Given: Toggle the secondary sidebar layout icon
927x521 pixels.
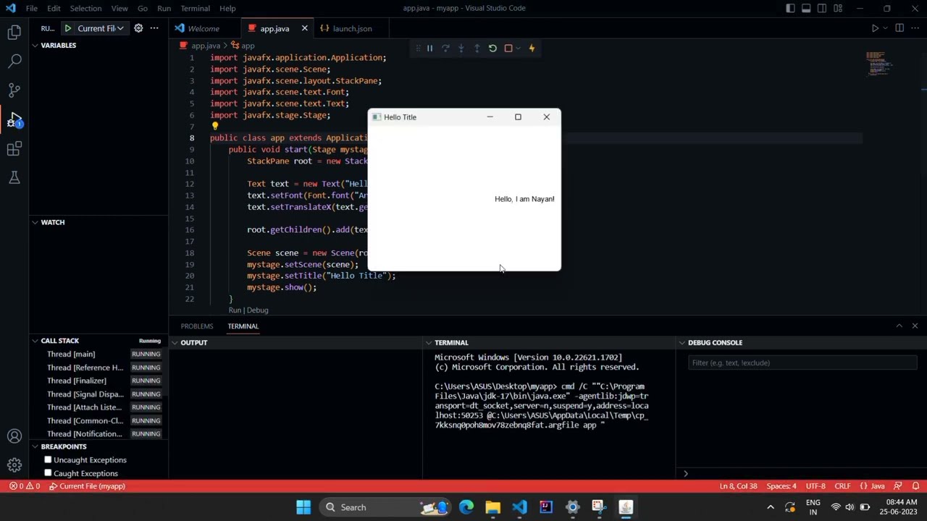Looking at the screenshot, I should coord(822,8).
